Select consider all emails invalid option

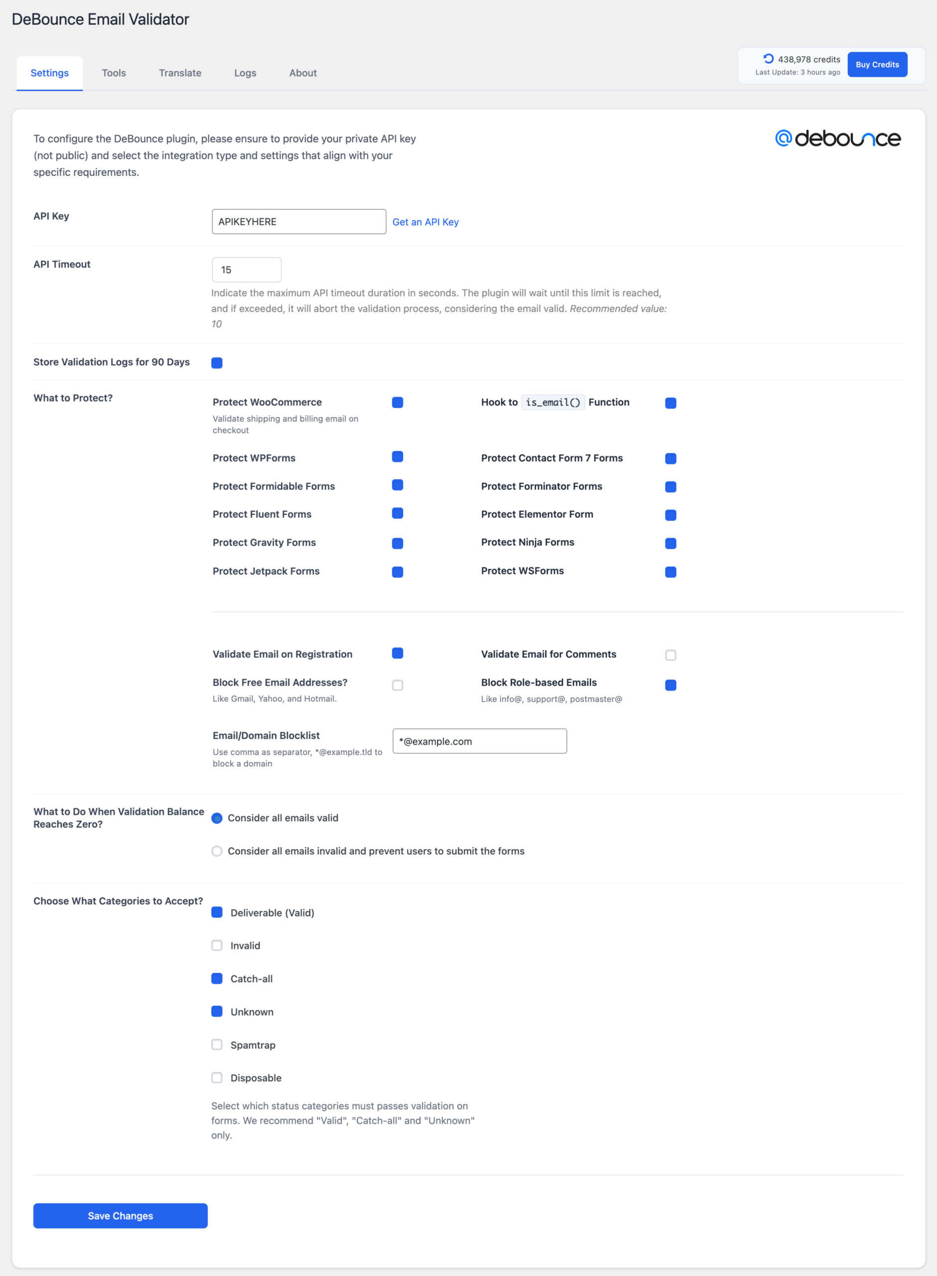pyautogui.click(x=217, y=851)
